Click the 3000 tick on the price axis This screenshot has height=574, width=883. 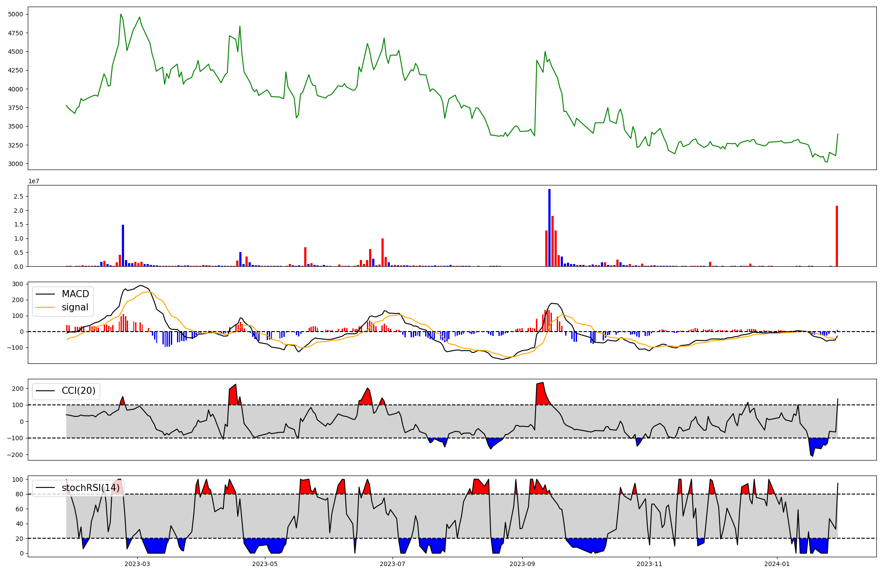pos(16,164)
